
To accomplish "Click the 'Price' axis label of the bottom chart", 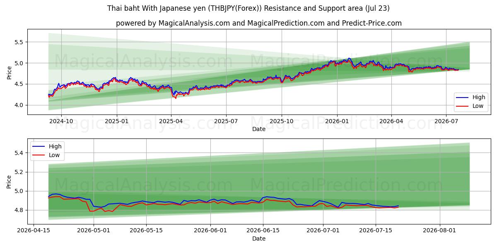I will click(x=9, y=181).
